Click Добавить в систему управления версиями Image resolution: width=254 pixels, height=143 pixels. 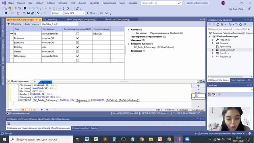tap(220, 133)
